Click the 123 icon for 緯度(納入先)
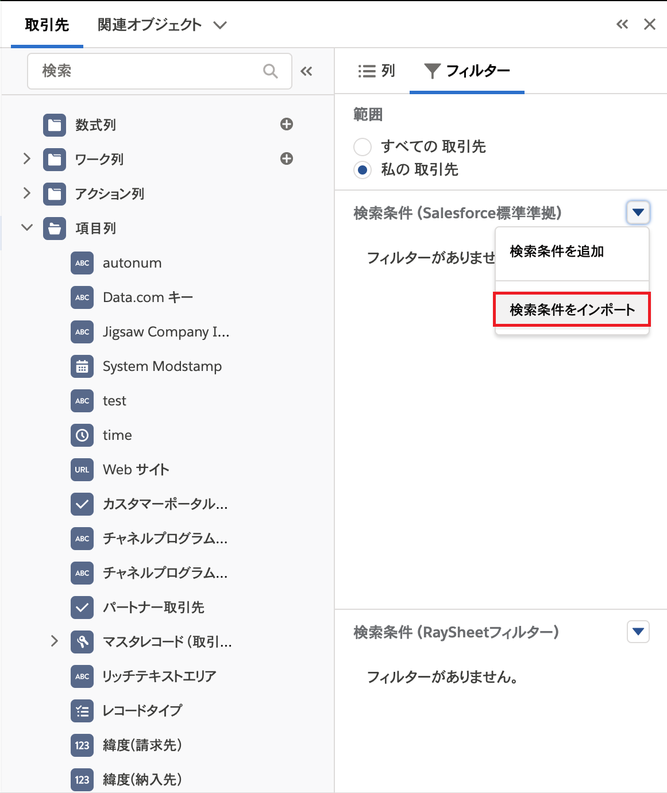Image resolution: width=667 pixels, height=793 pixels. pos(82,779)
